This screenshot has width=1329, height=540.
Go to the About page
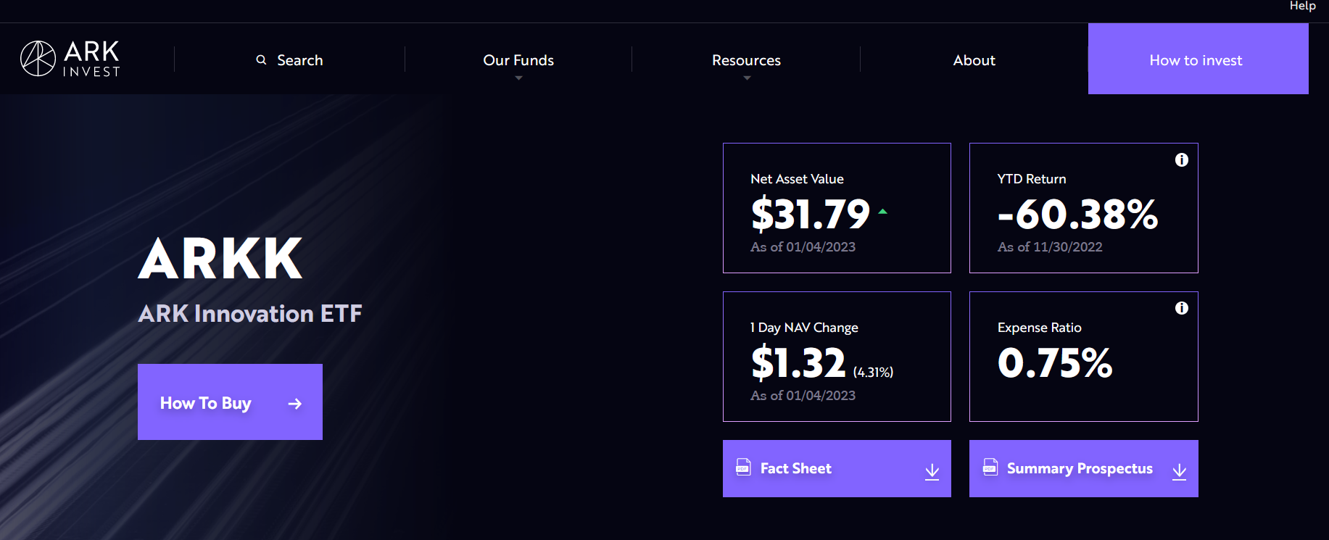tap(974, 60)
